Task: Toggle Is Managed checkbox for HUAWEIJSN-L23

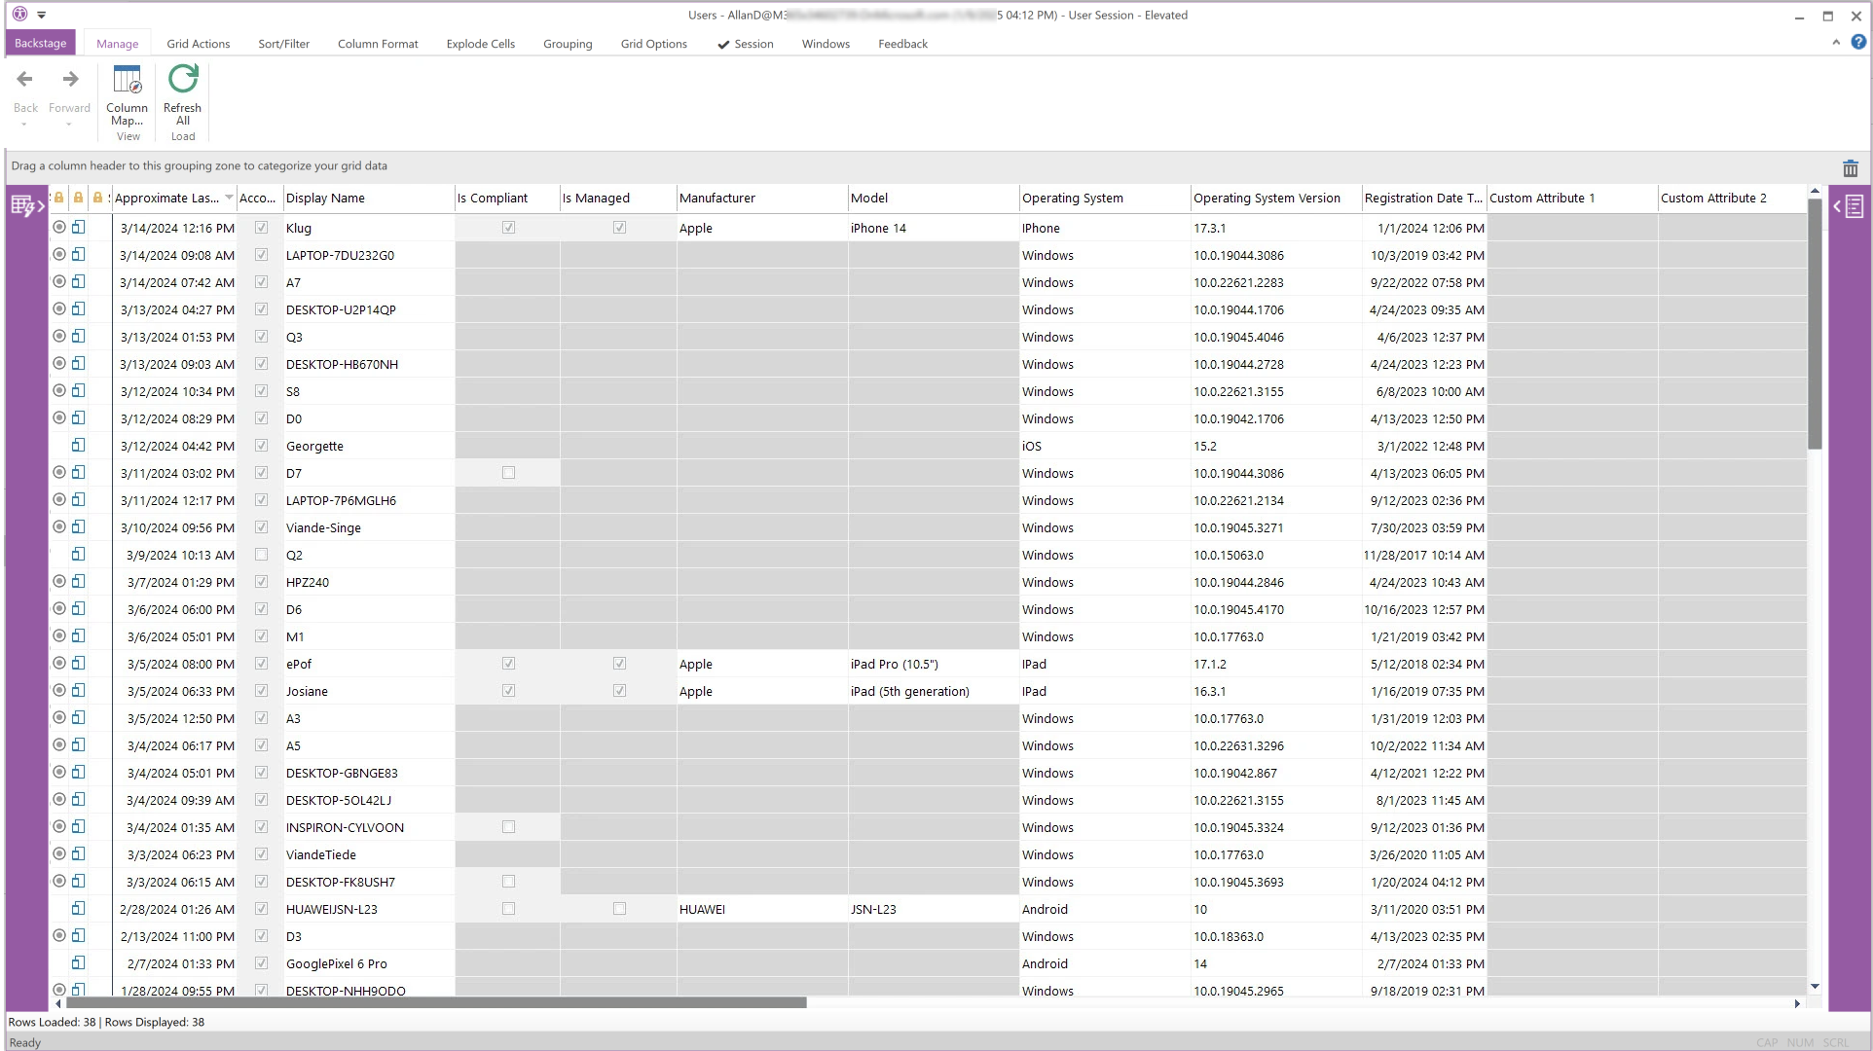Action: (x=619, y=909)
